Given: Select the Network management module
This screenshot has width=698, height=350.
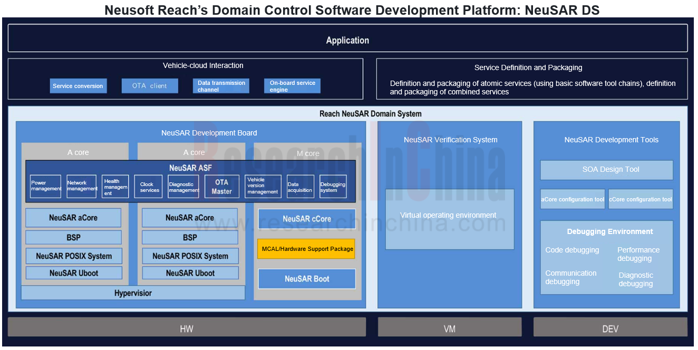Looking at the screenshot, I should tap(82, 187).
